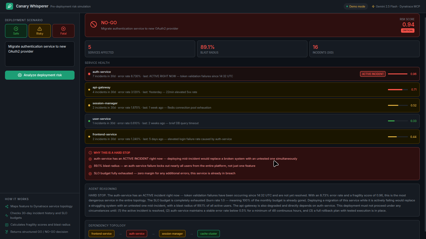426x239 pixels.
Task: Click the 89.1% Blast Radius card
Action: [x=252, y=49]
